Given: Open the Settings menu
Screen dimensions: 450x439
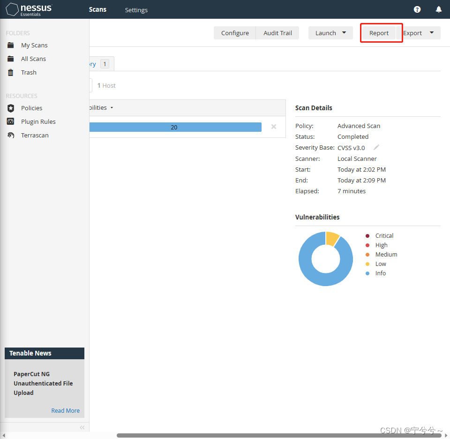Looking at the screenshot, I should [x=136, y=10].
